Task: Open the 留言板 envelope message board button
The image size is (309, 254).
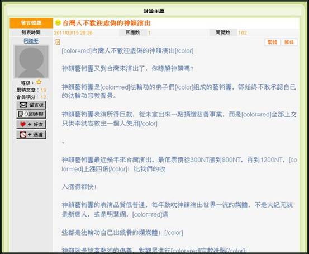Action: [x=31, y=105]
